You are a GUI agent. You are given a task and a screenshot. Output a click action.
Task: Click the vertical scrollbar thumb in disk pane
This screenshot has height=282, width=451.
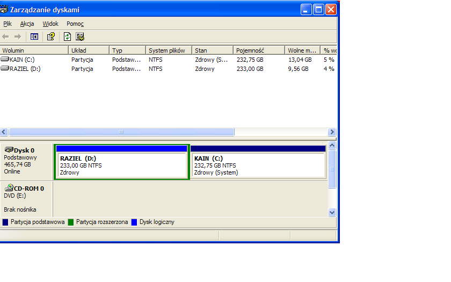point(332,169)
